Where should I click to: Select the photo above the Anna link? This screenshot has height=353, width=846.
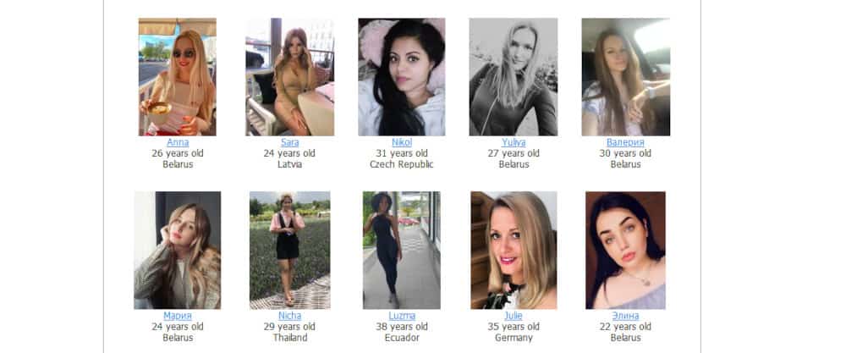[x=178, y=77]
